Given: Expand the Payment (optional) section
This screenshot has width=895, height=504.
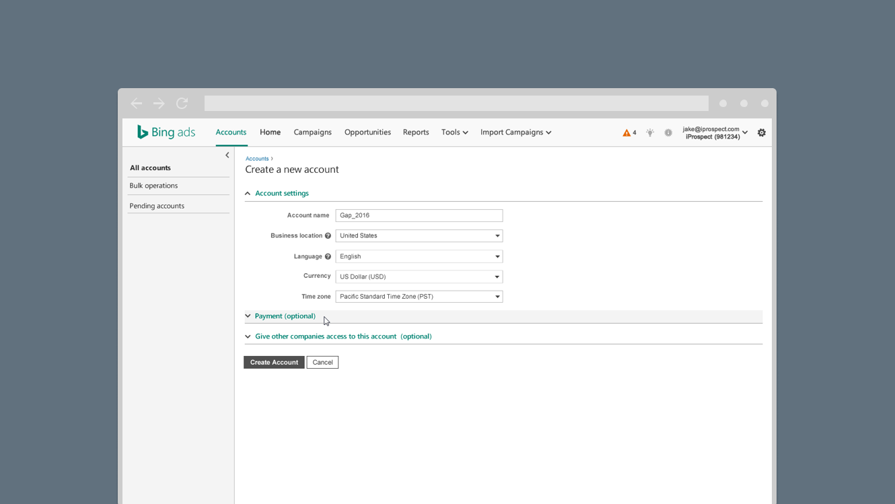Looking at the screenshot, I should [285, 316].
